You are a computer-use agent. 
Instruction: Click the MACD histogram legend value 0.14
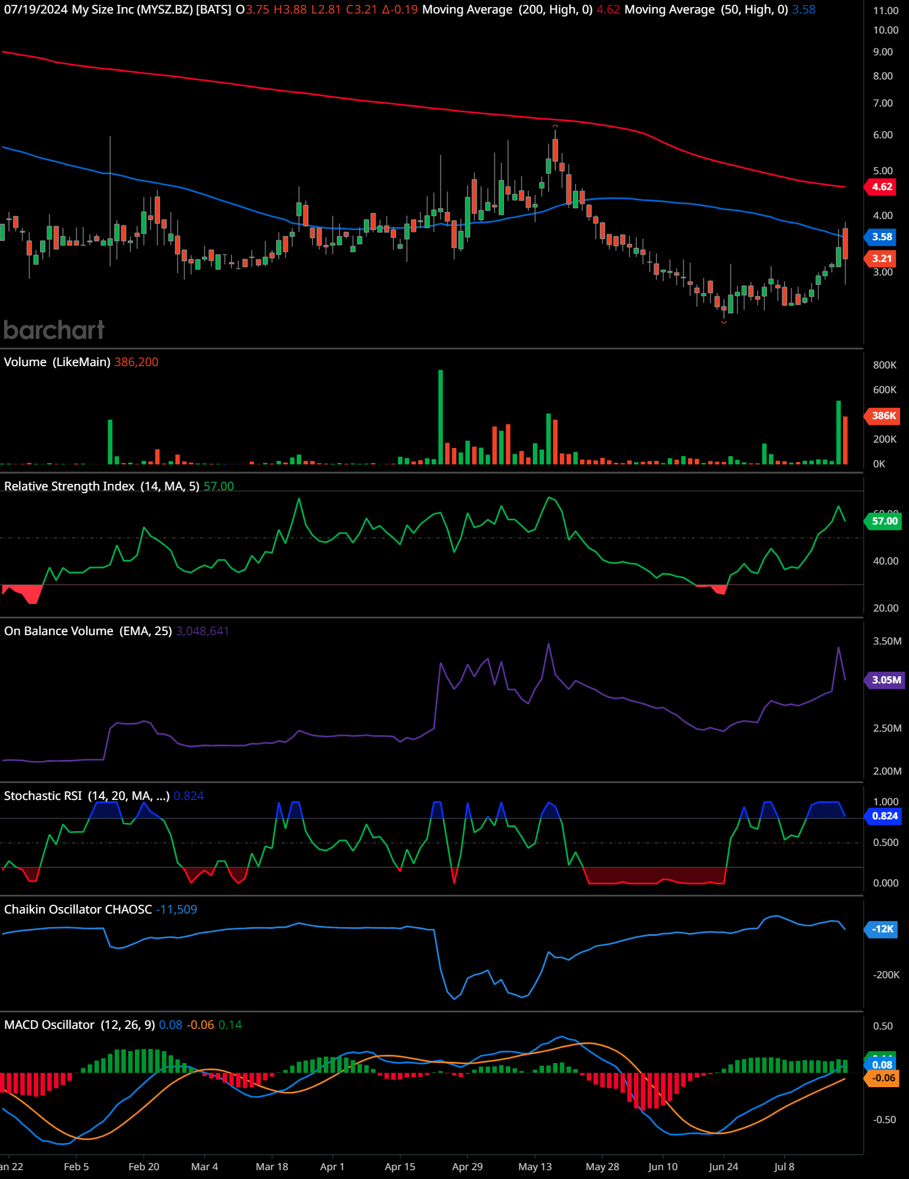coord(230,1025)
